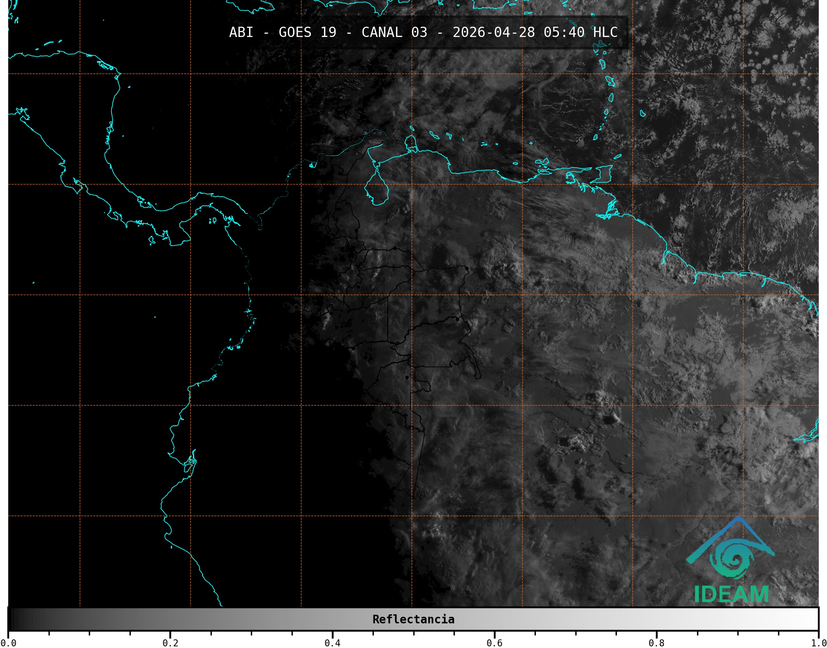Click the darkest left end of the colorbar
This screenshot has height=648, width=827.
[12, 619]
